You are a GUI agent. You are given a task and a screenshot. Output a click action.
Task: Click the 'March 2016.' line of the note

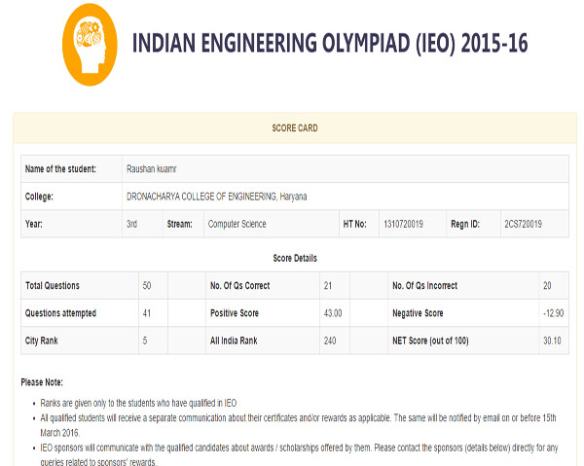(60, 433)
